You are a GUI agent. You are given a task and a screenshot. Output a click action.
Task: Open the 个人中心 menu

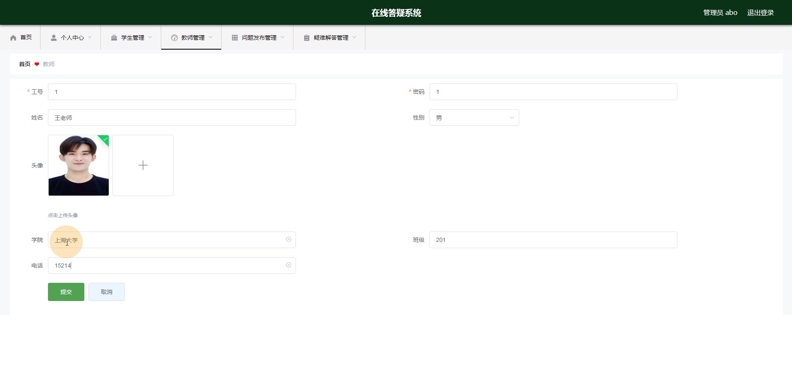pos(71,38)
